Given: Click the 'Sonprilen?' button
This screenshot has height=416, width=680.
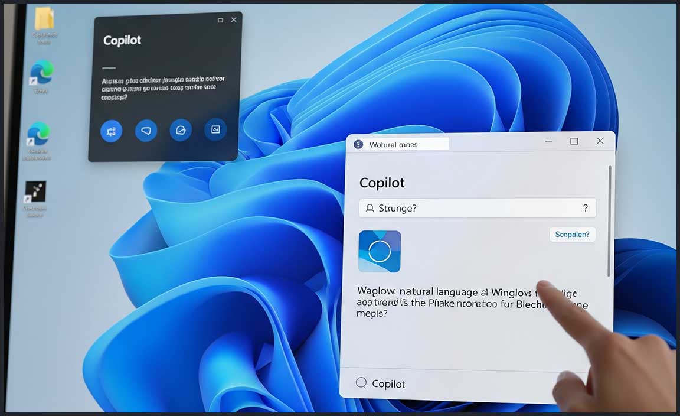Looking at the screenshot, I should [x=573, y=235].
